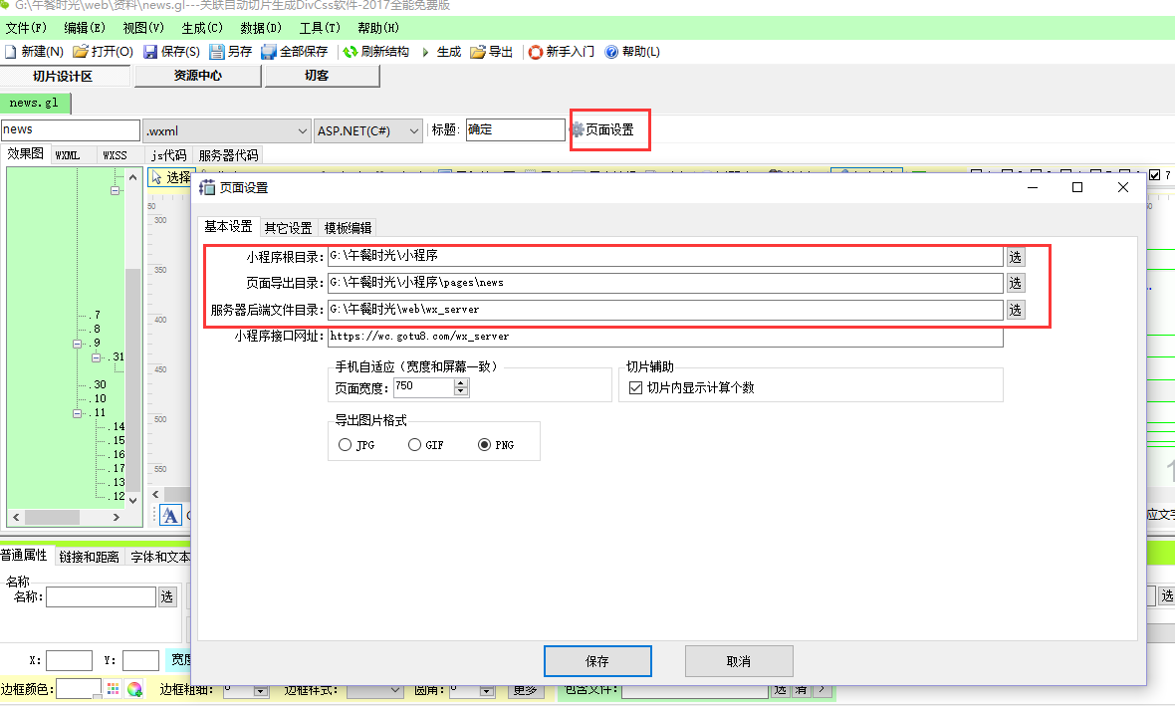
Task: Increase 页面宽度 with the up stepper
Action: [461, 383]
